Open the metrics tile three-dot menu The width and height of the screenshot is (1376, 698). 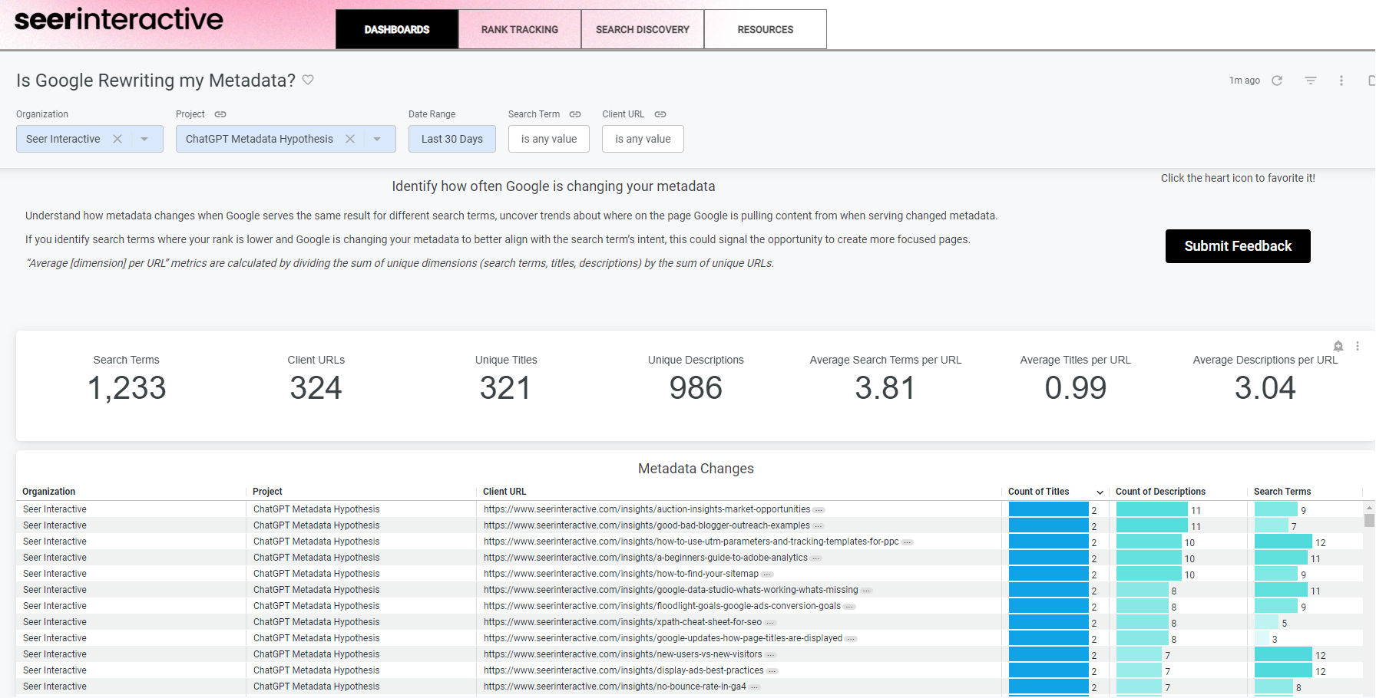pyautogui.click(x=1358, y=346)
